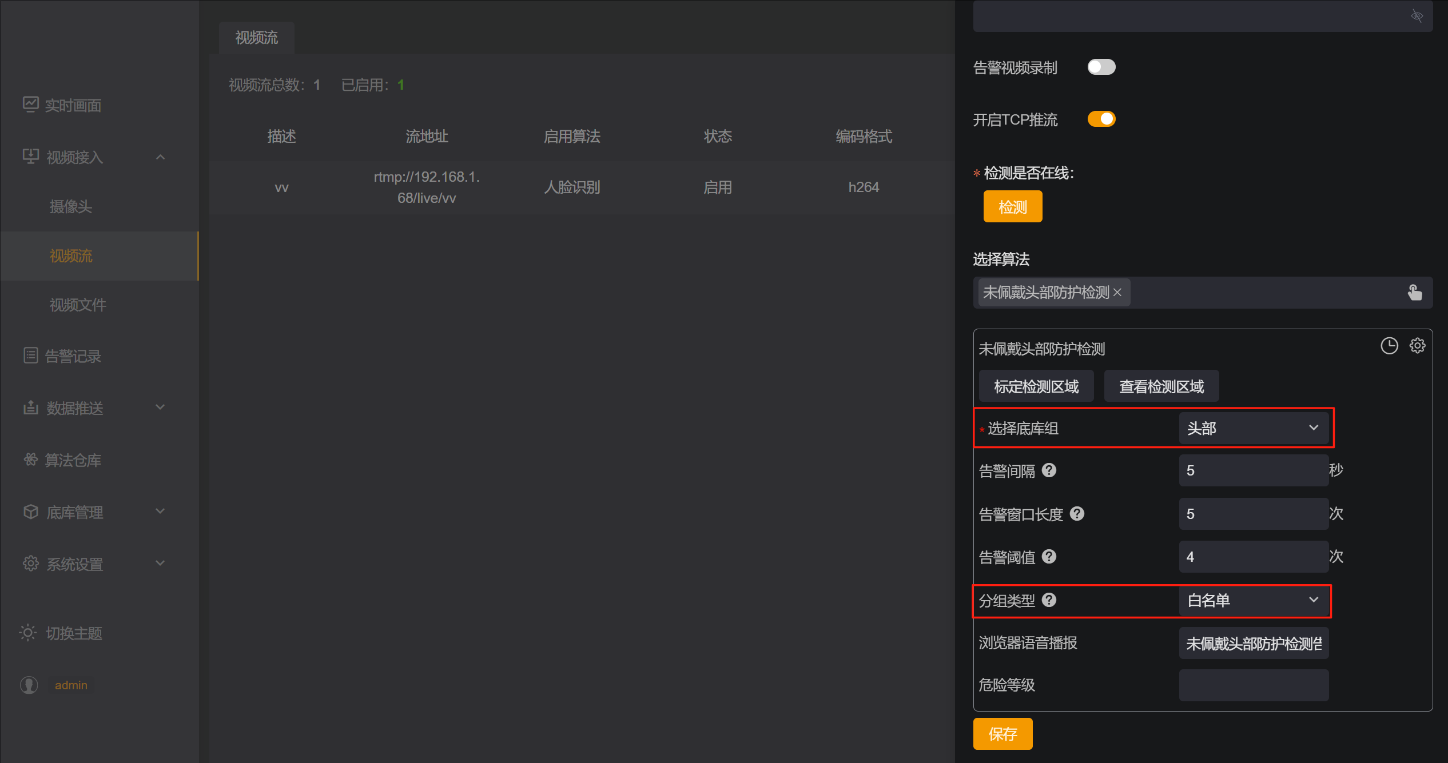Screen dimensions: 1448x763
Task: Click the 算法仓库 icon
Action: coord(30,460)
